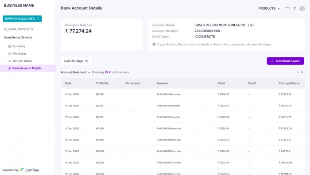This screenshot has width=310, height=175.
Task: Click the File Status document icon
Action: [x=9, y=53]
